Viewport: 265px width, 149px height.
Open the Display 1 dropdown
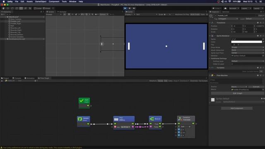coord(130,14)
